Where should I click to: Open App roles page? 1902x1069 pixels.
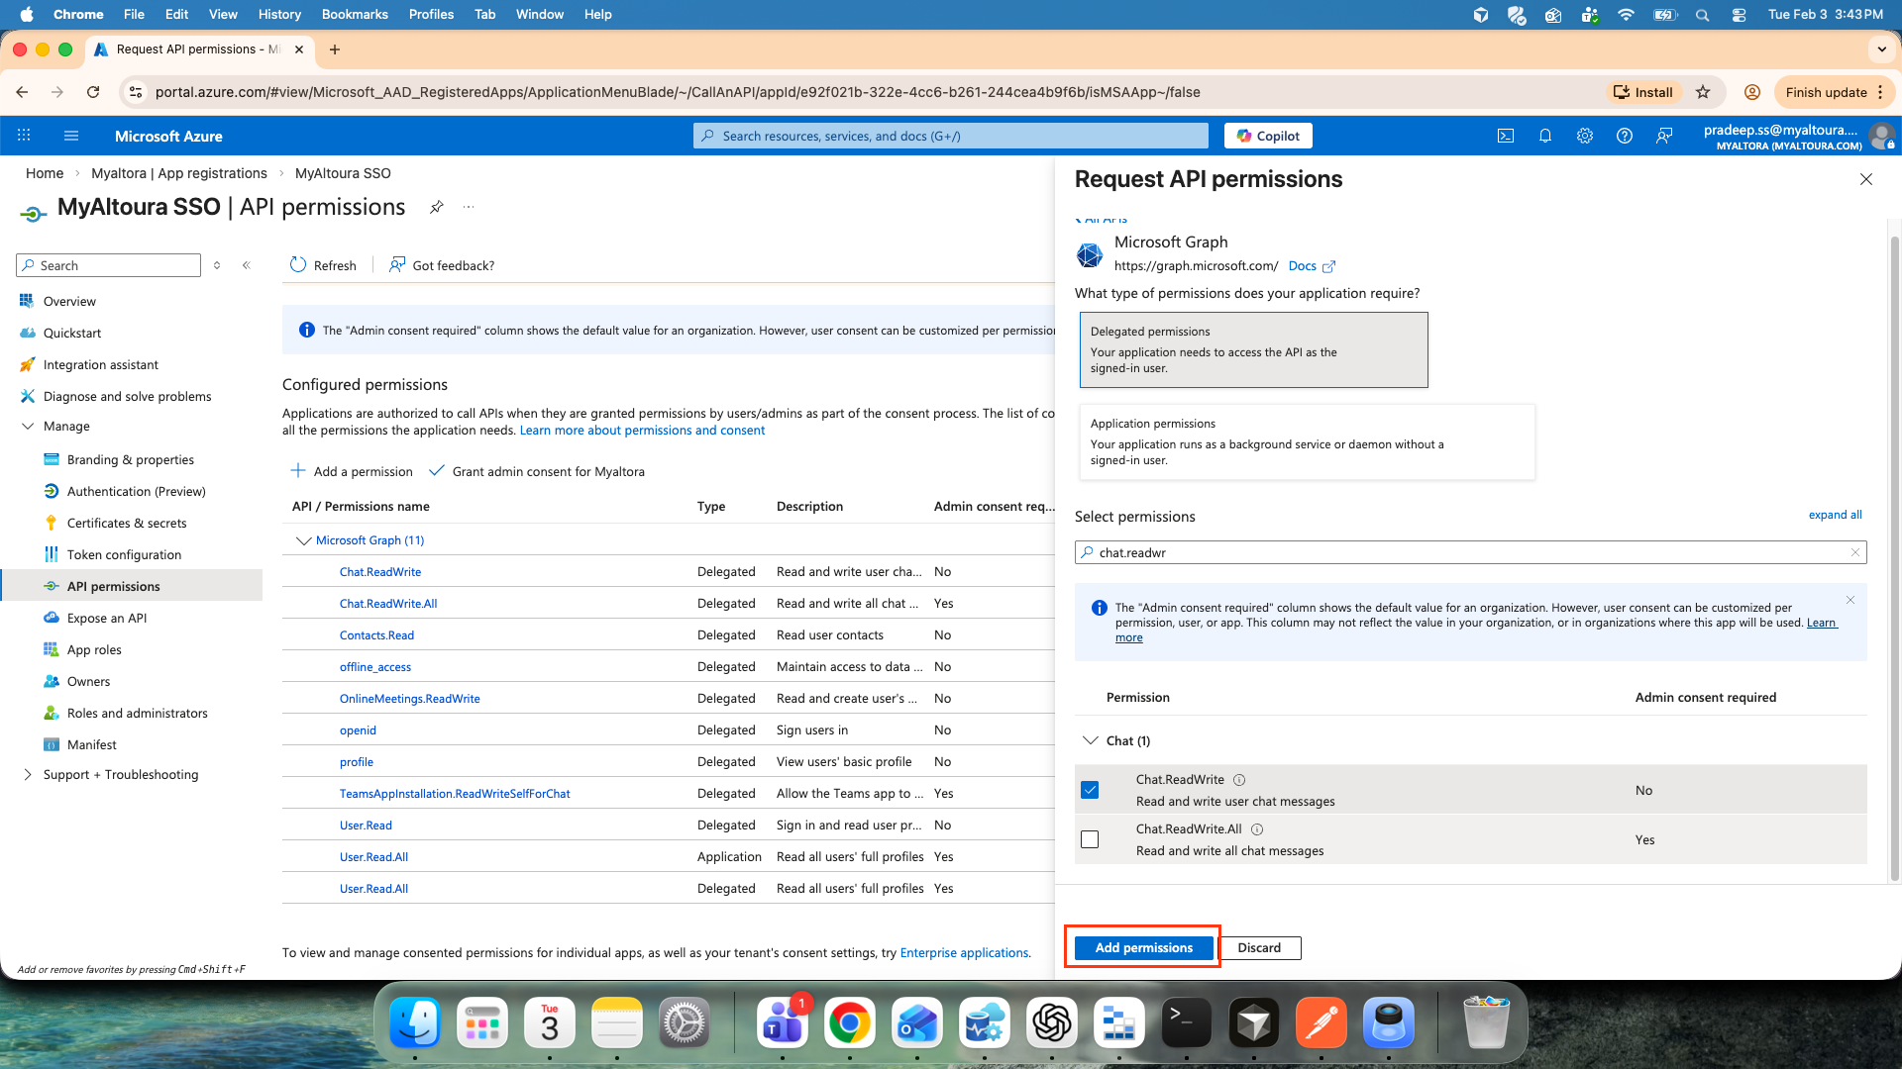(94, 649)
